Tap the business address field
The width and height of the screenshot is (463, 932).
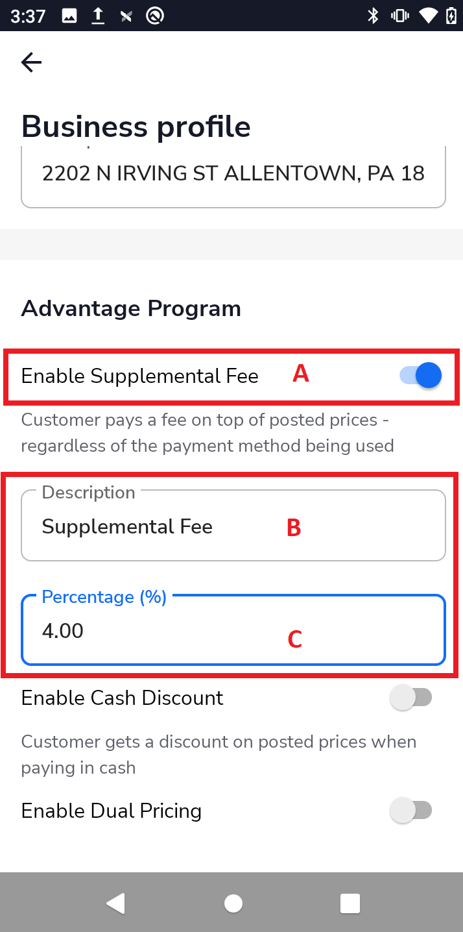(x=233, y=174)
